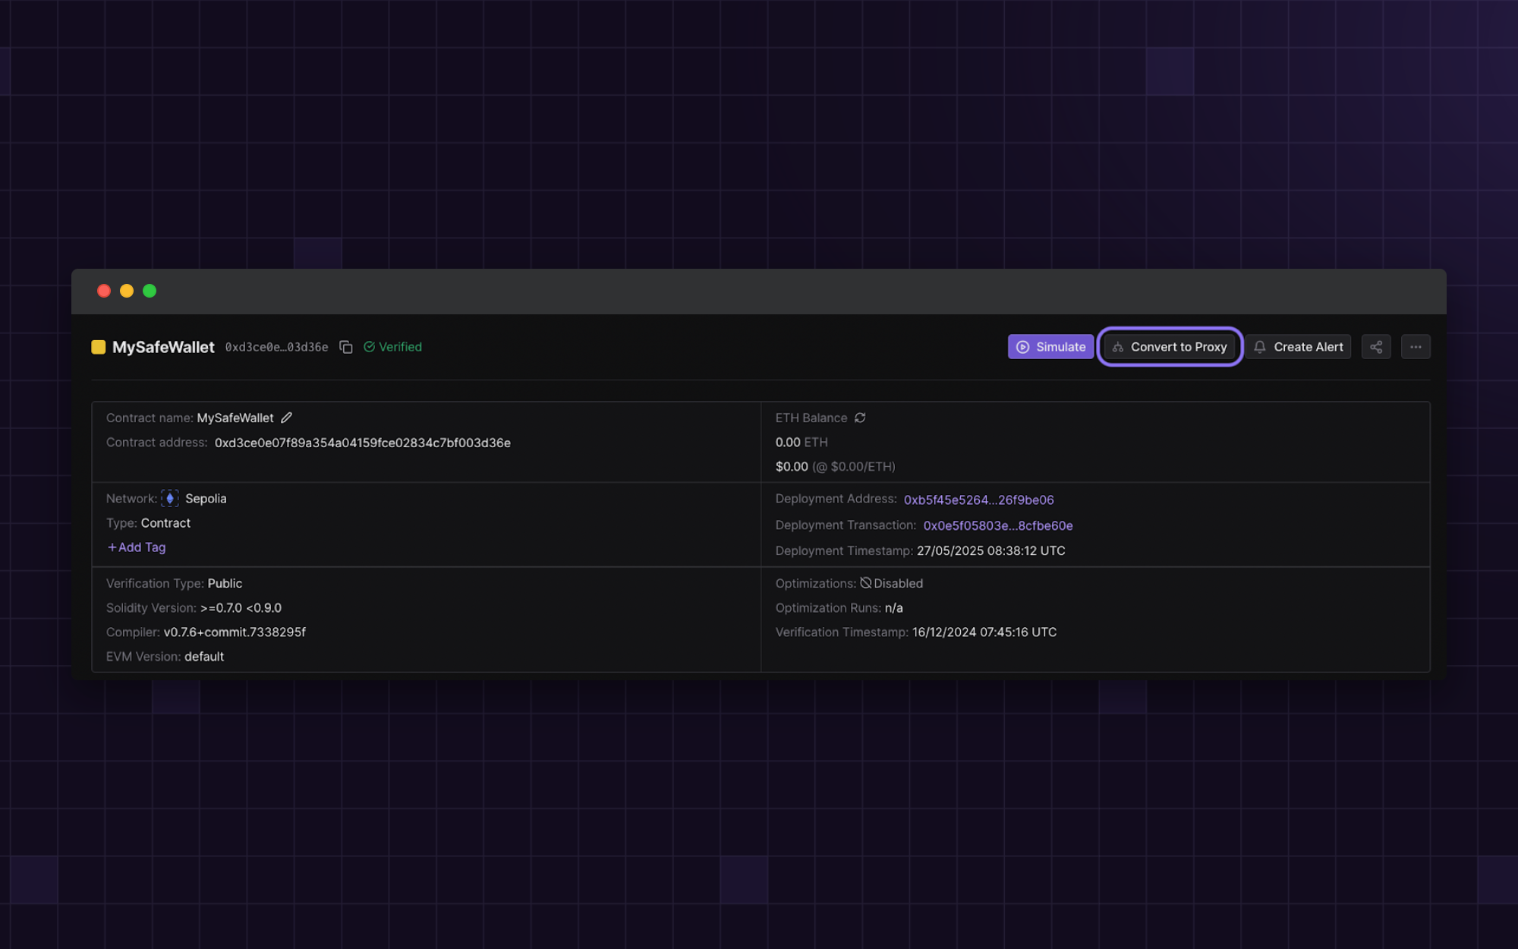Viewport: 1518px width, 949px height.
Task: Click the green maximize window button
Action: [150, 291]
